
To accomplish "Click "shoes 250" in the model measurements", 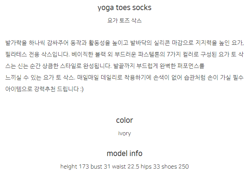I will click(x=175, y=167).
